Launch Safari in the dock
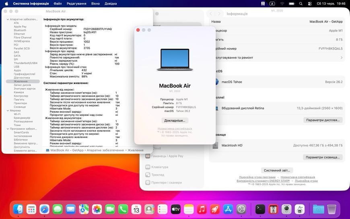The image size is (350, 219). click(x=44, y=209)
